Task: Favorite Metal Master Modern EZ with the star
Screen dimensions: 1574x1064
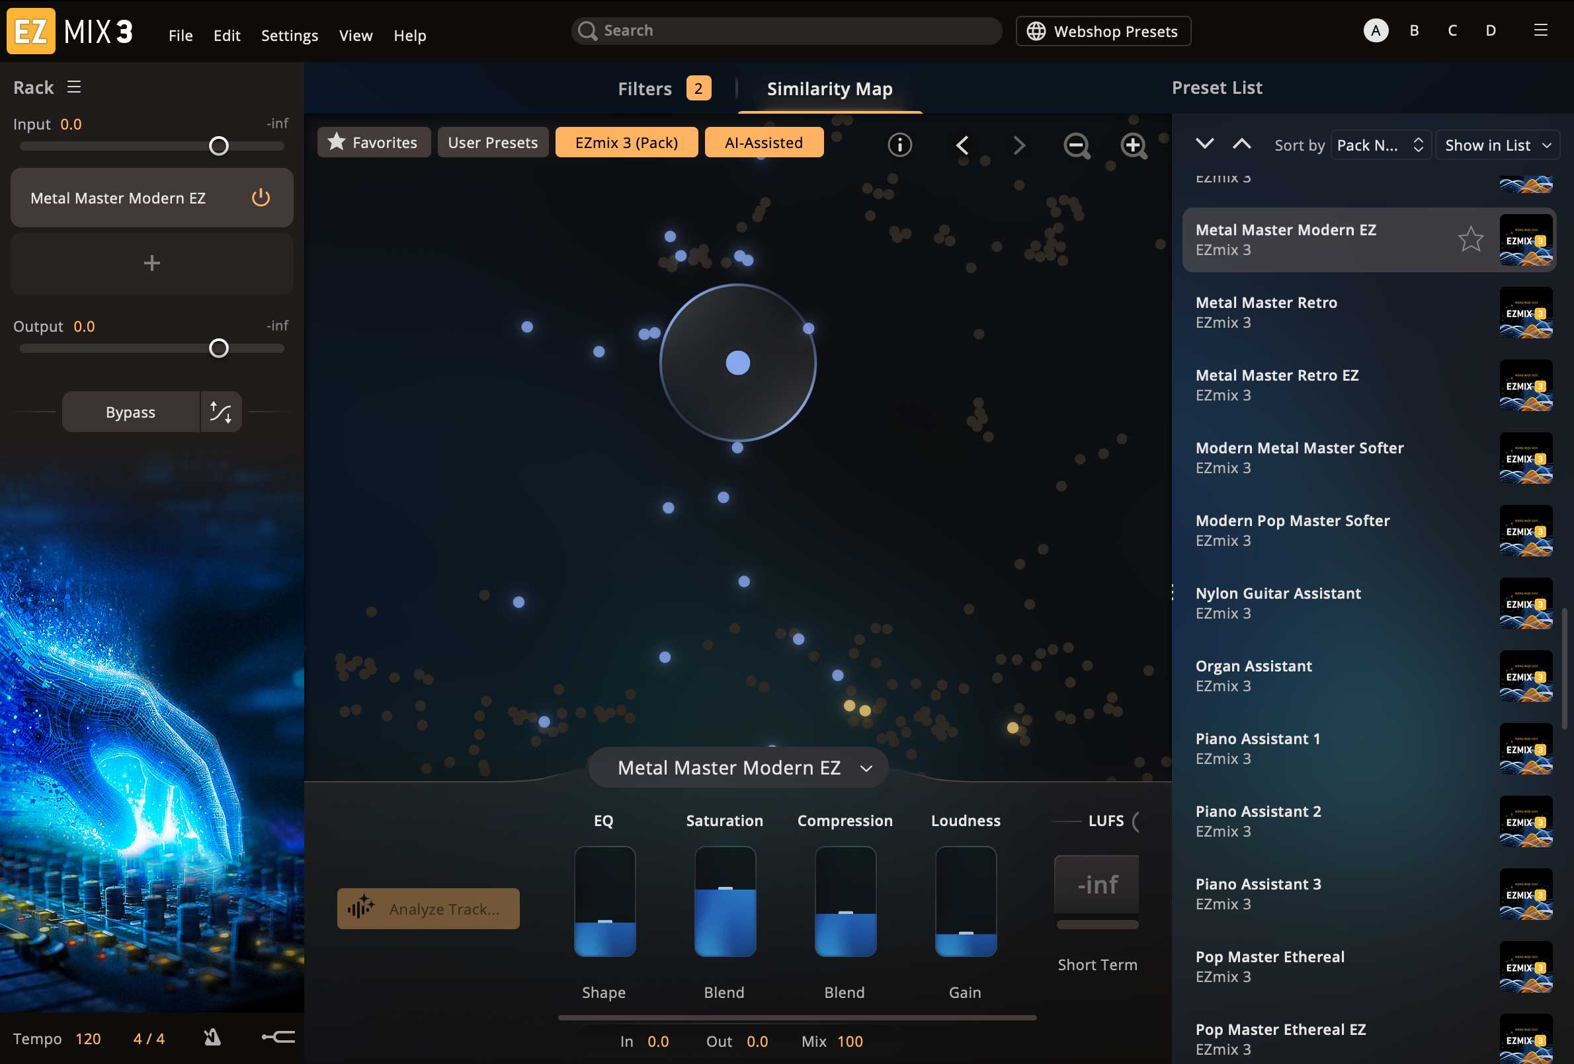Action: coord(1470,240)
